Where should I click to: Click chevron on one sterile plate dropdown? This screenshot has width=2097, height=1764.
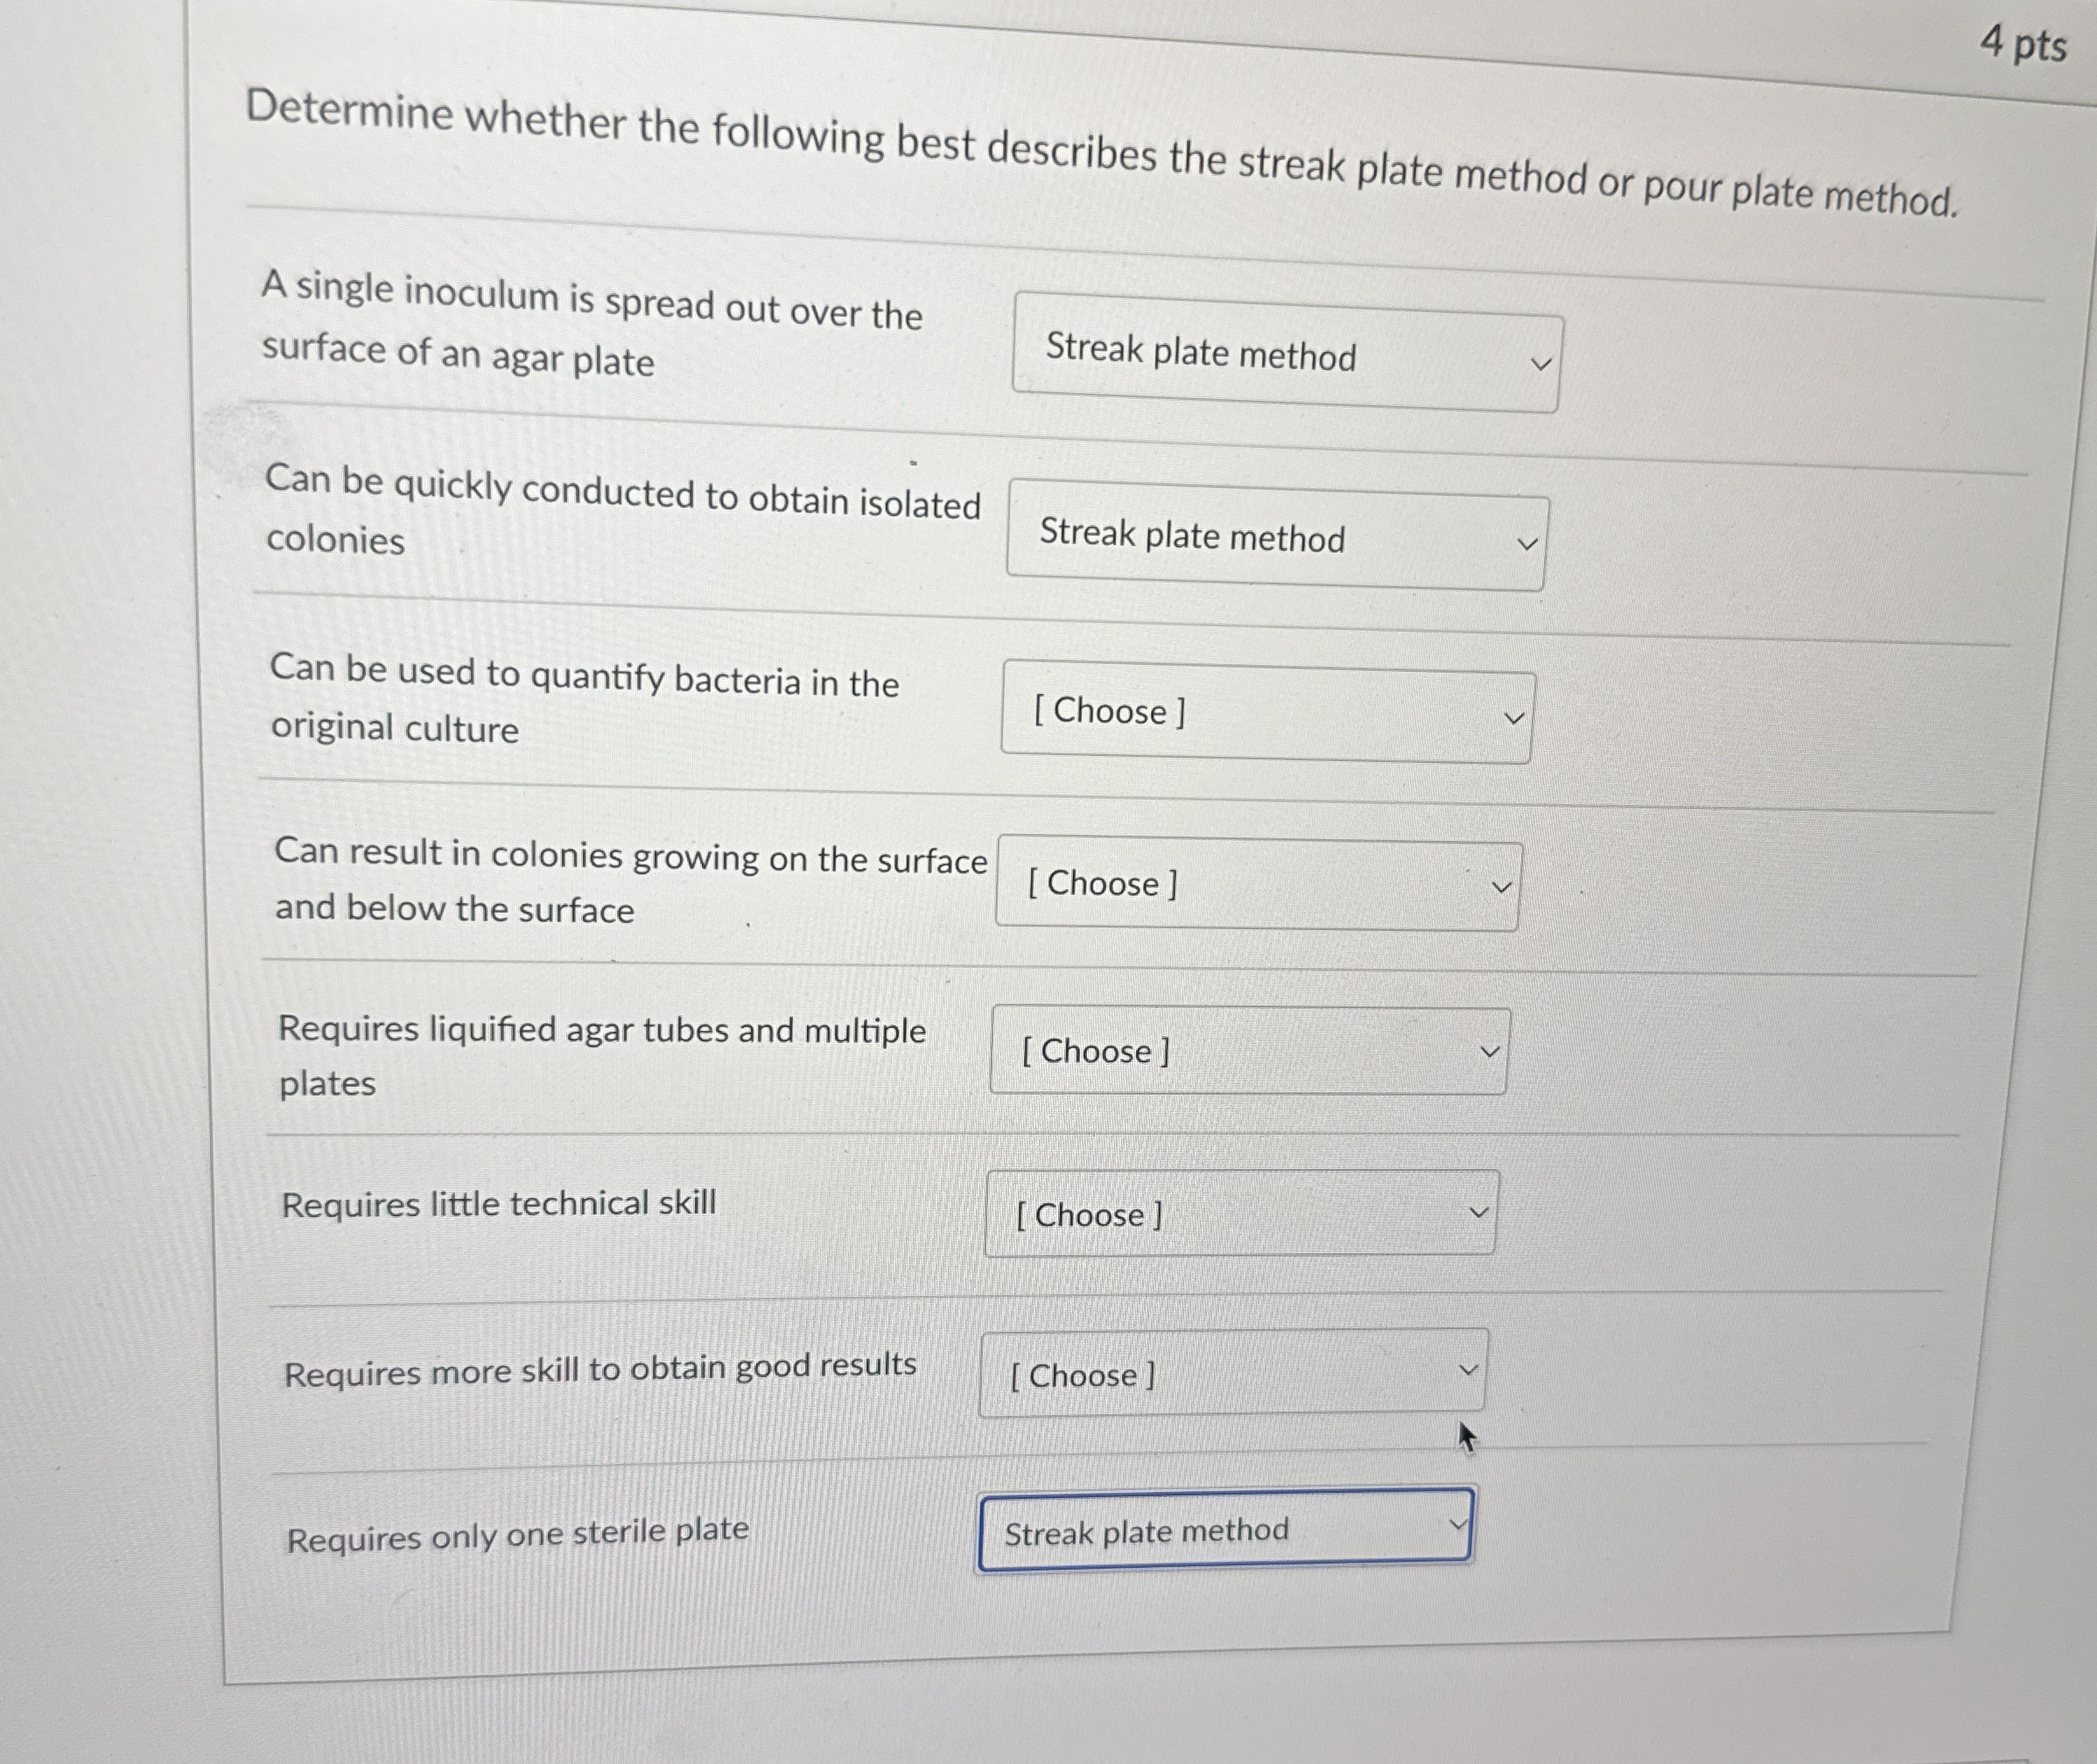[x=1458, y=1525]
